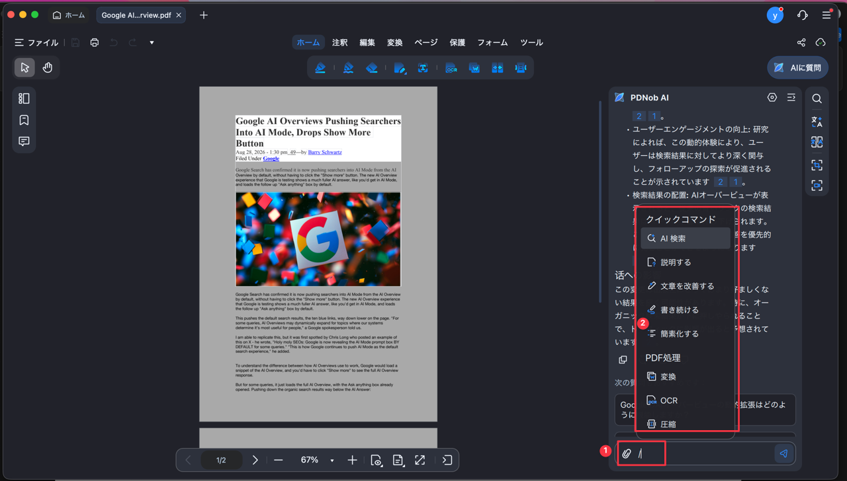847x481 pixels.
Task: Go to the next page
Action: click(255, 460)
